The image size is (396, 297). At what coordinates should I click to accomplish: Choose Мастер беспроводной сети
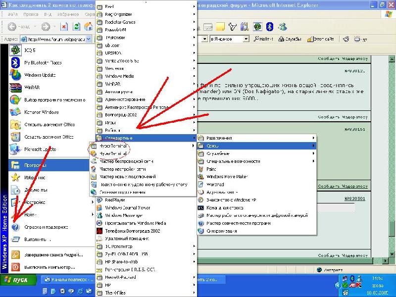(143, 161)
